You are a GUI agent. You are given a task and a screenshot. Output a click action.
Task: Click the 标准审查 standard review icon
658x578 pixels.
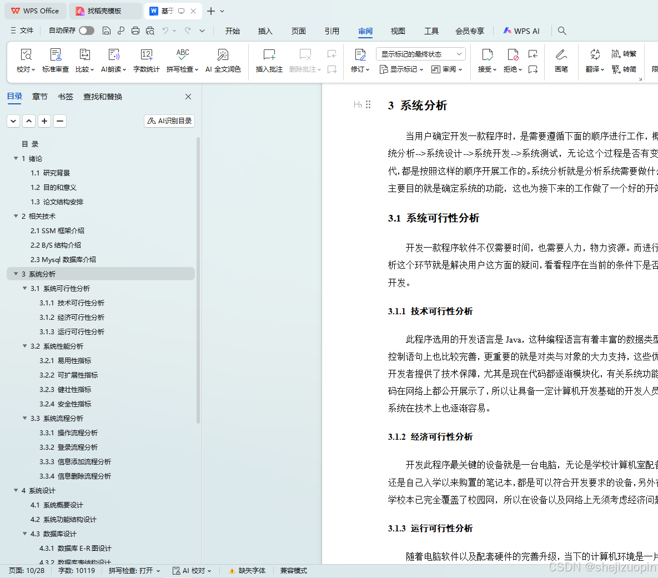pyautogui.click(x=56, y=54)
